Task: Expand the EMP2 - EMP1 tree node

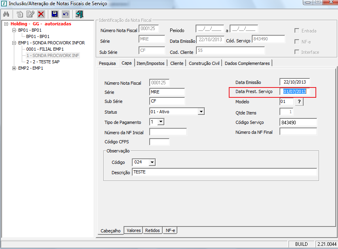Action: [15, 68]
